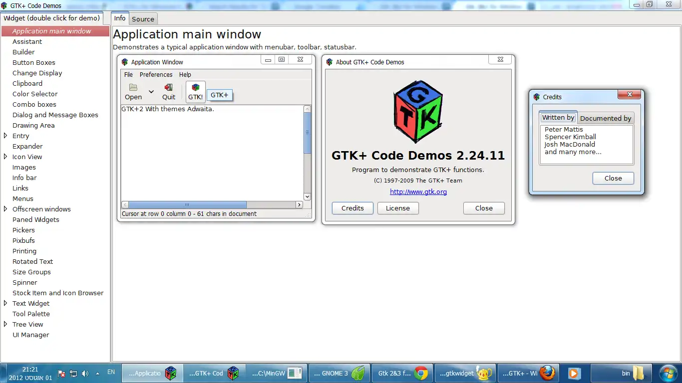682x383 pixels.
Task: Click the Credits dialog title bar icon
Action: (537, 97)
